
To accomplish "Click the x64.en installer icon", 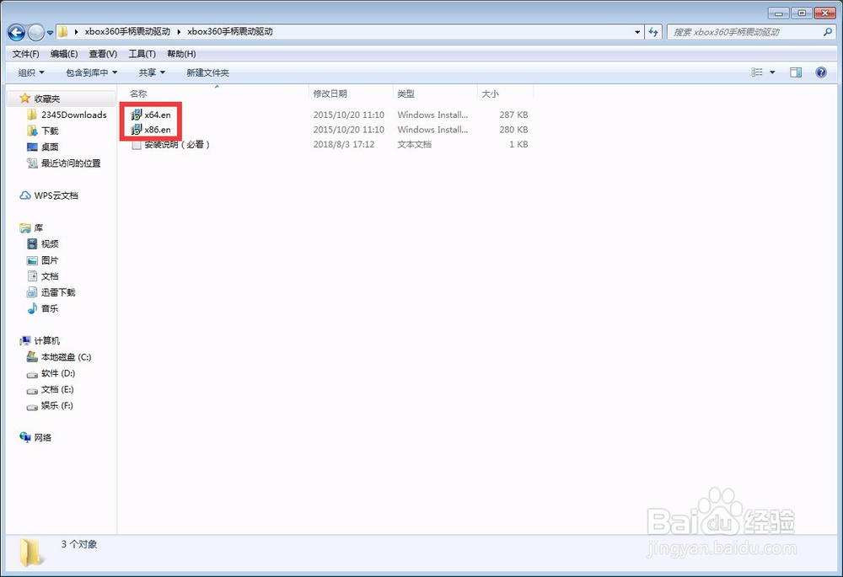I will pos(137,115).
